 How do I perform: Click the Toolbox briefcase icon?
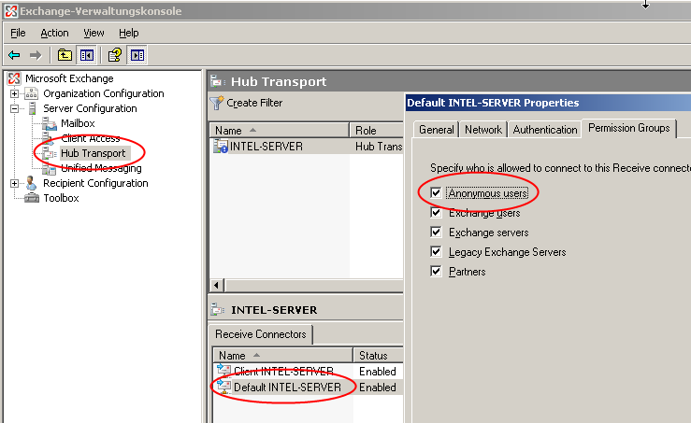[32, 198]
